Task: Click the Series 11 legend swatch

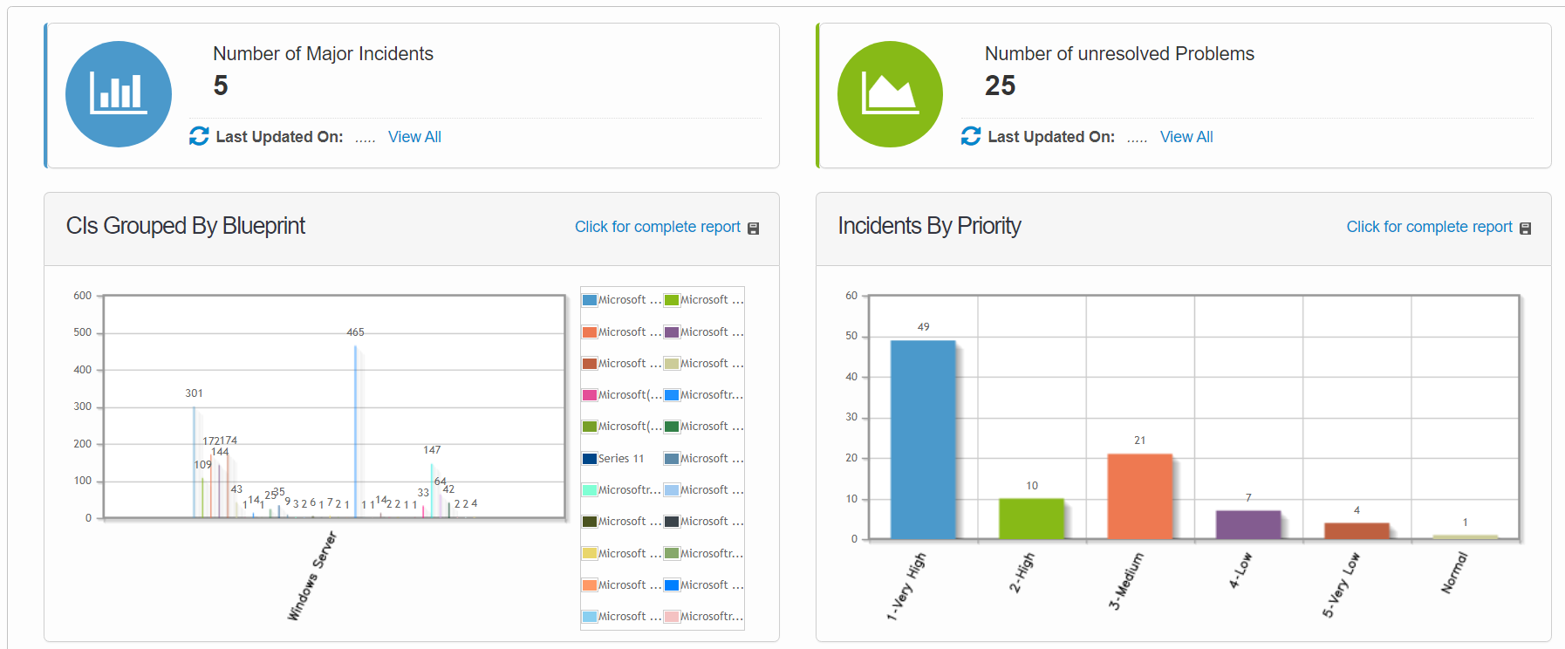Action: pyautogui.click(x=590, y=459)
